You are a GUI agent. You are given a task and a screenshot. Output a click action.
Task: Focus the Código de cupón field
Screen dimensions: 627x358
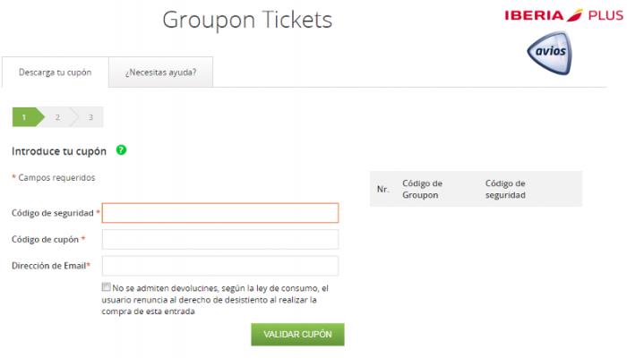[220, 239]
